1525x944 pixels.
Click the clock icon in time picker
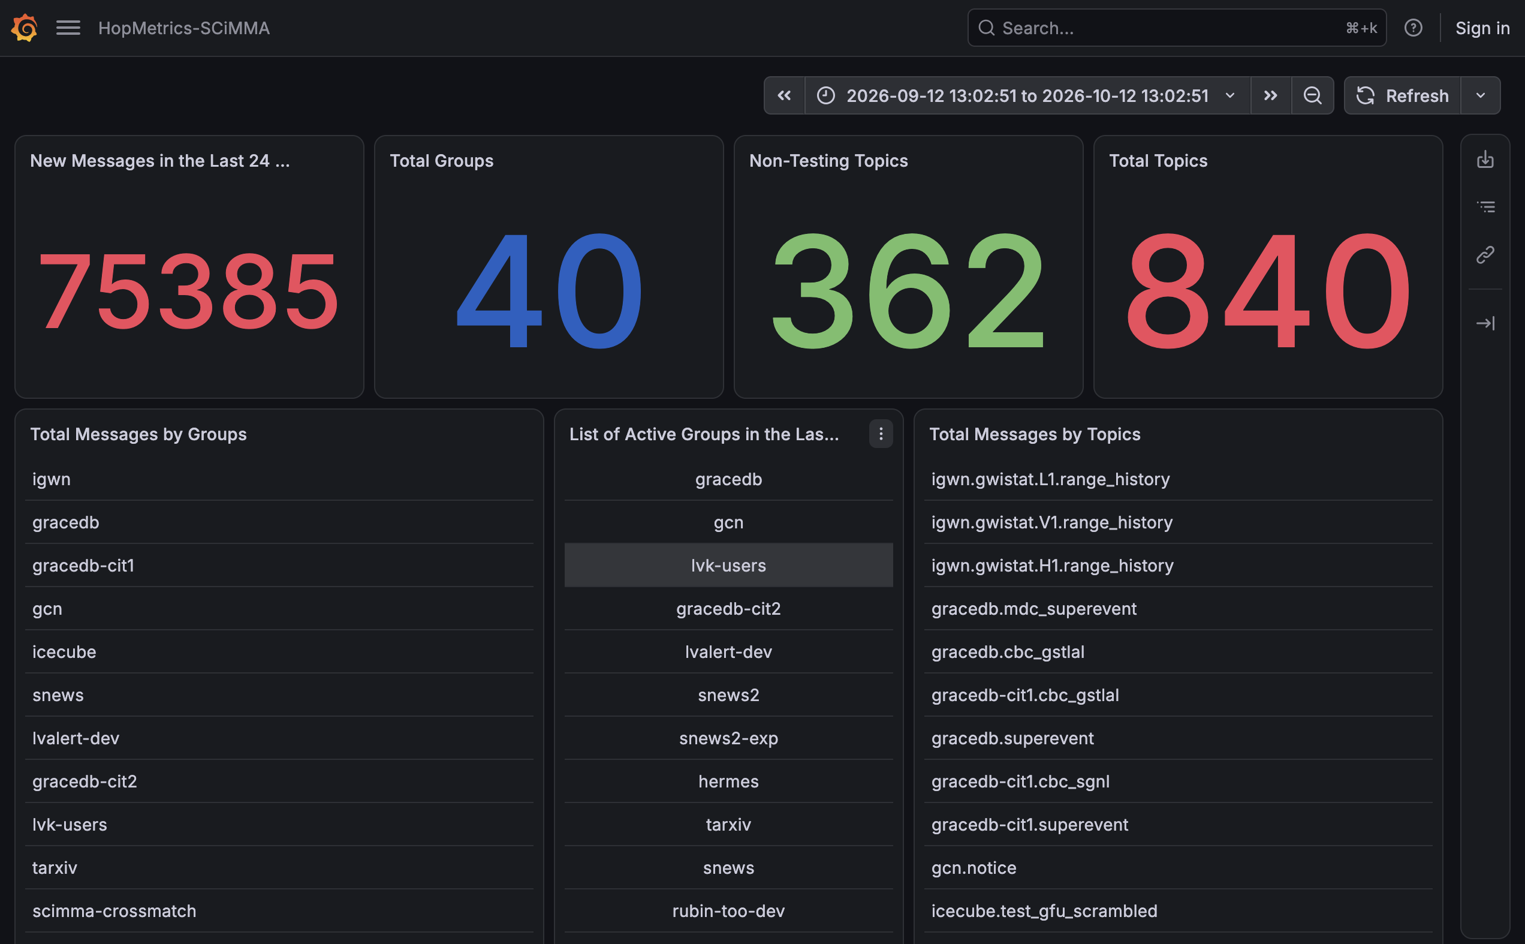[x=825, y=95]
